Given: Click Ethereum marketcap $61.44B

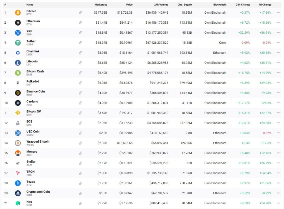Looking at the screenshot, I should [102, 23].
